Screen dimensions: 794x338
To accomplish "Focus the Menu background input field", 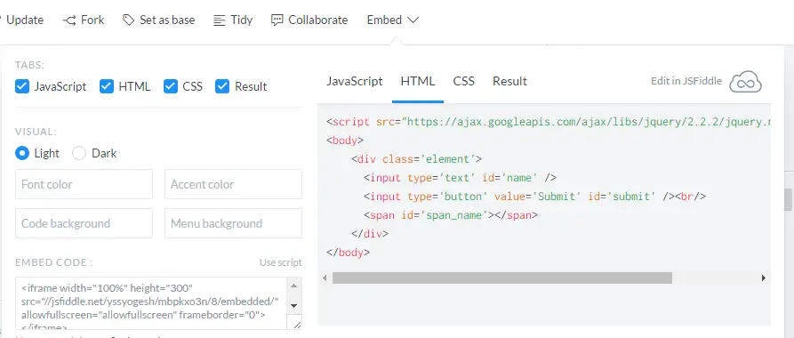I will pyautogui.click(x=234, y=223).
